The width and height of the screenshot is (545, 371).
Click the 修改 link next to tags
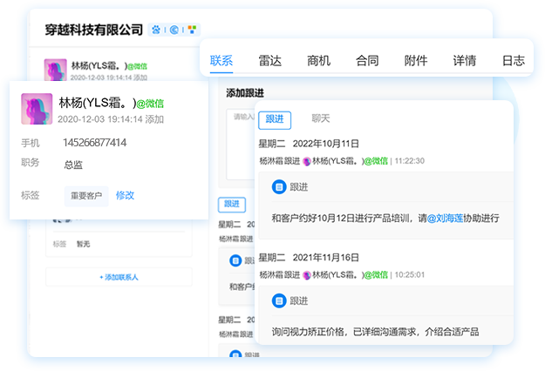tap(125, 195)
